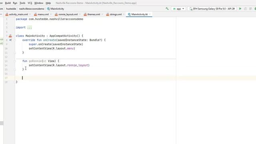
Task: Open the Samsung Galaxy S9 device selector
Action: pyautogui.click(x=212, y=9)
